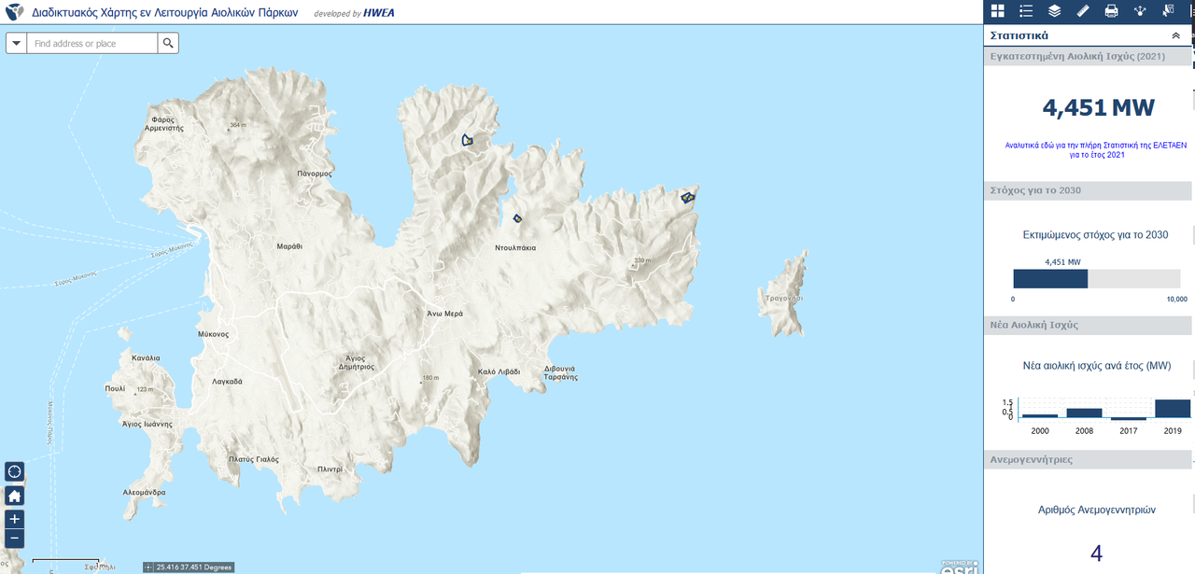1195x574 pixels.
Task: Click the coordinate picker icon beside degrees
Action: click(x=149, y=567)
